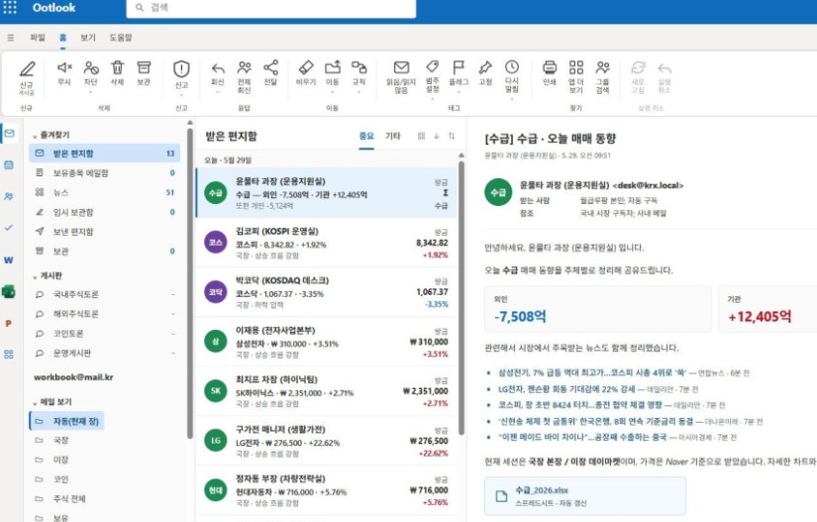The image size is (817, 522).
Task: Print with the 인쇄 printer icon
Action: 550,67
